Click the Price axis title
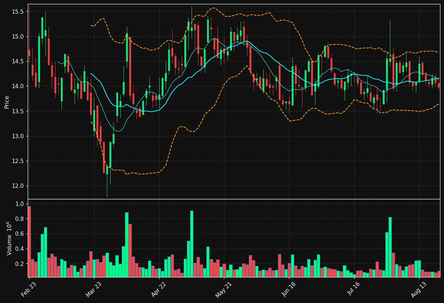The height and width of the screenshot is (303, 444). (7, 102)
